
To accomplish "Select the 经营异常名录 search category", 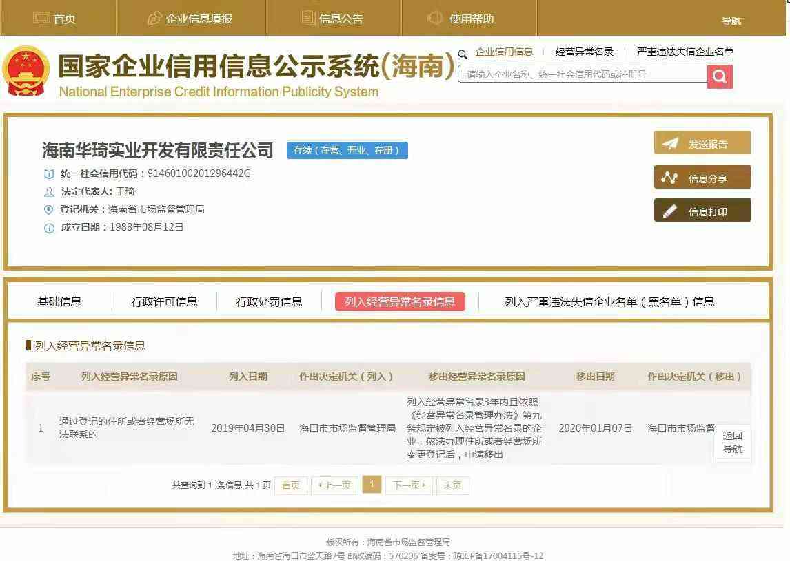I will coord(584,52).
